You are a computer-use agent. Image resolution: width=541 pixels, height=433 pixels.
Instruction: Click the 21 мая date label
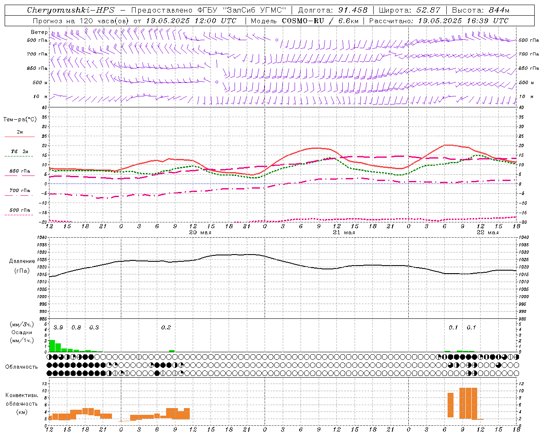click(x=344, y=233)
